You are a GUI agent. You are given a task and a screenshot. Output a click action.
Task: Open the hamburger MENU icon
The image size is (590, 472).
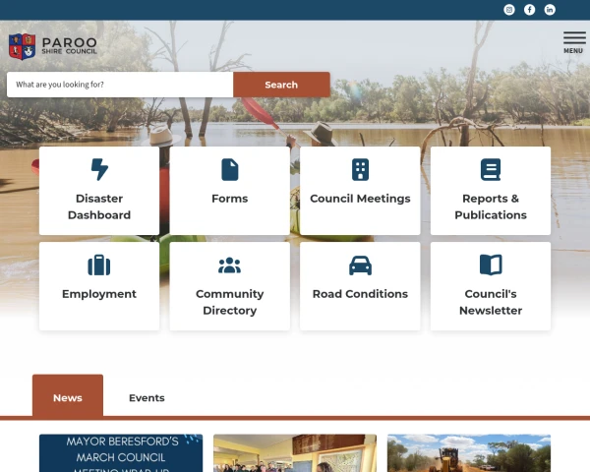574,42
